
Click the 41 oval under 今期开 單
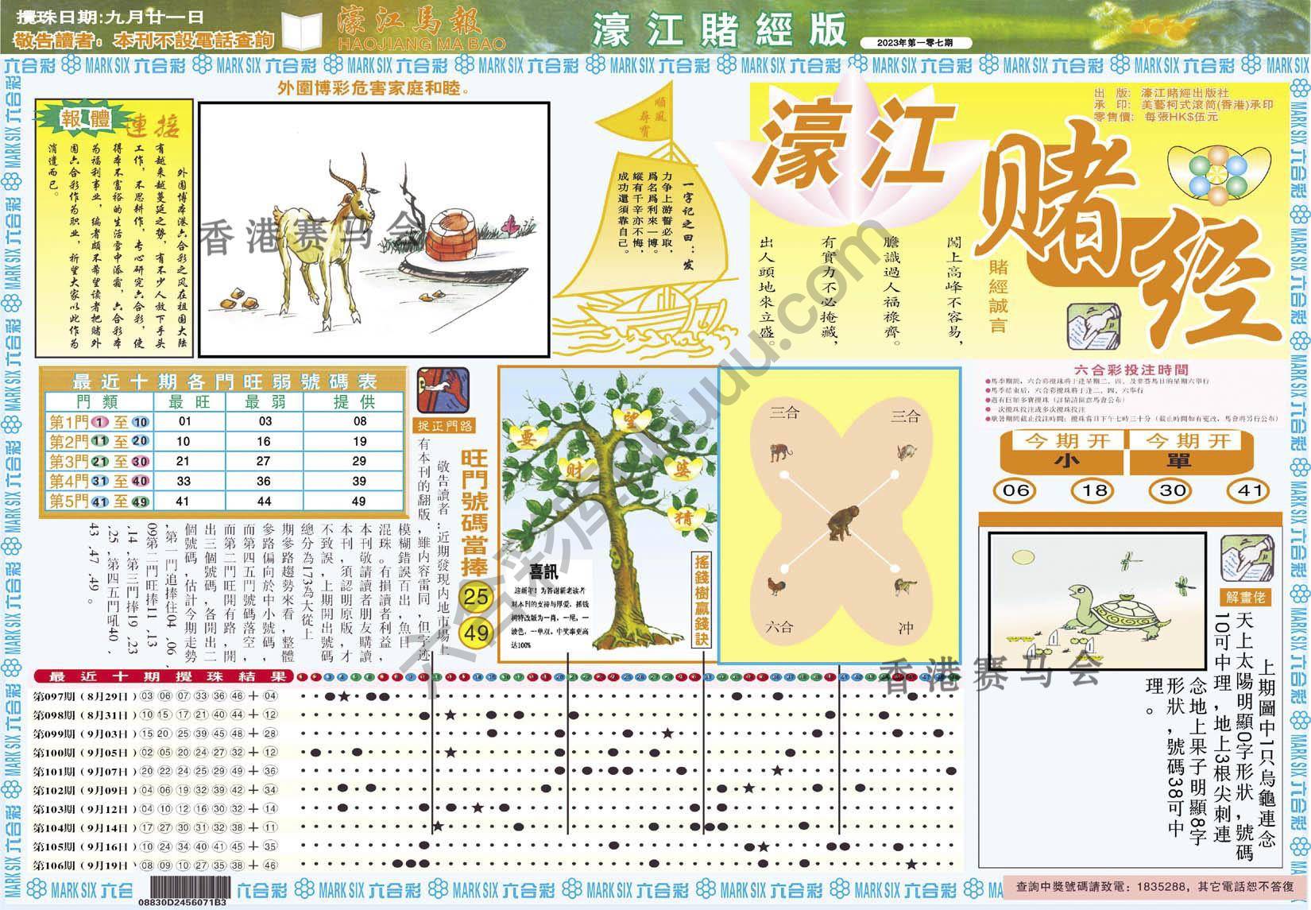click(1250, 490)
